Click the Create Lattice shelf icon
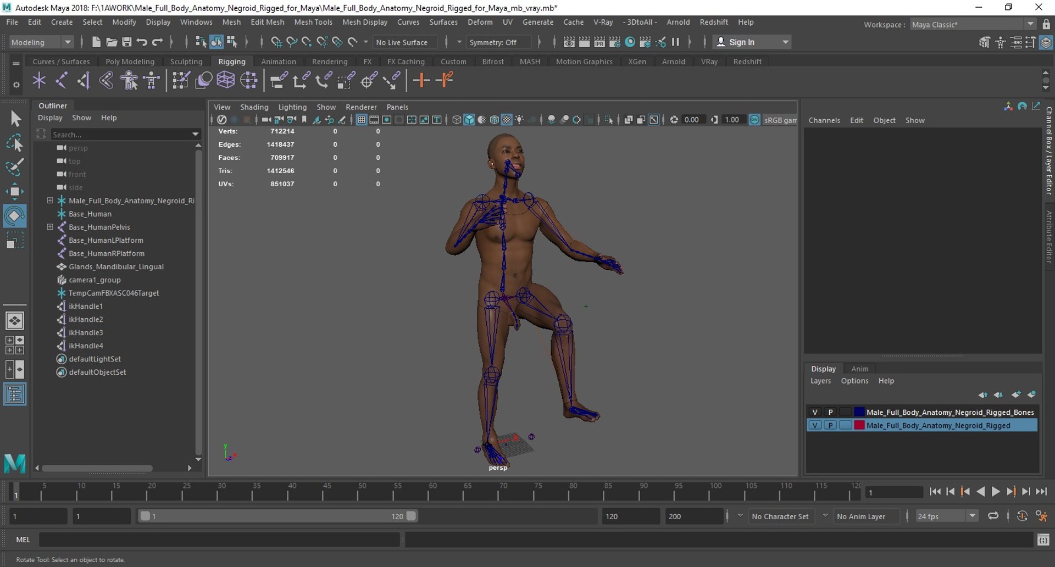1055x567 pixels. pos(226,80)
